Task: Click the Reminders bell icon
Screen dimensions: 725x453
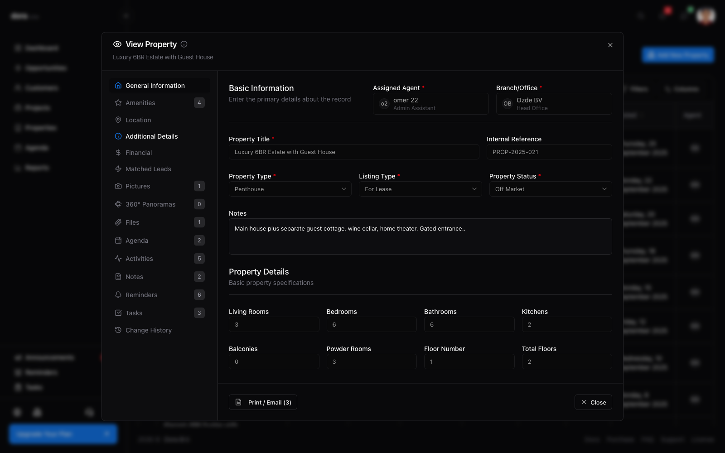Action: pyautogui.click(x=118, y=295)
